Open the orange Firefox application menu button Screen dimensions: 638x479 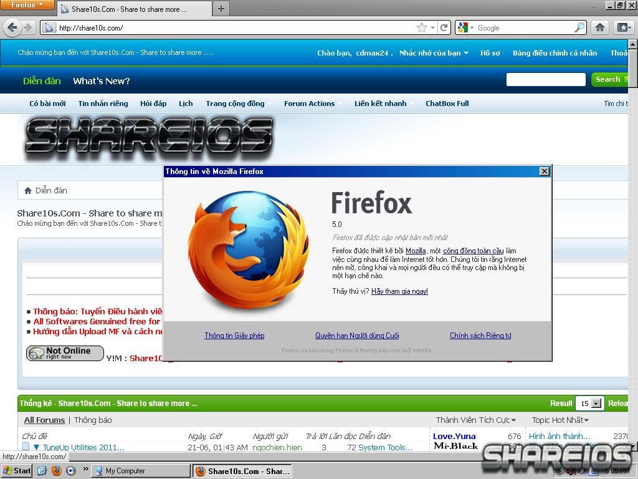27,5
